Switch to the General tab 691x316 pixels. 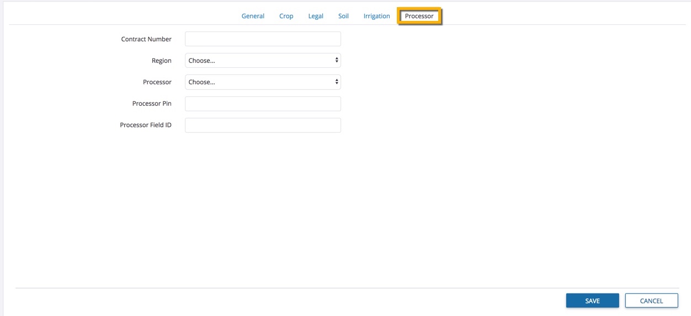click(x=253, y=16)
